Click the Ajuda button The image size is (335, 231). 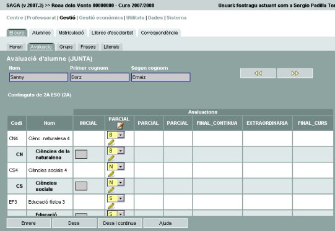pyautogui.click(x=165, y=223)
